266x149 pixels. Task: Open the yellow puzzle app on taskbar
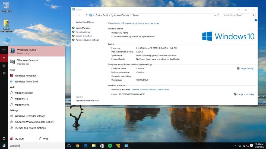[118, 146]
